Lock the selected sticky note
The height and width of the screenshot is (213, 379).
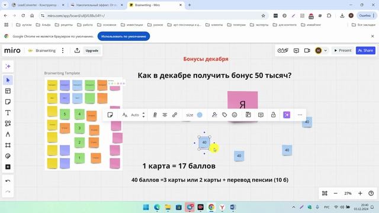pos(273,115)
